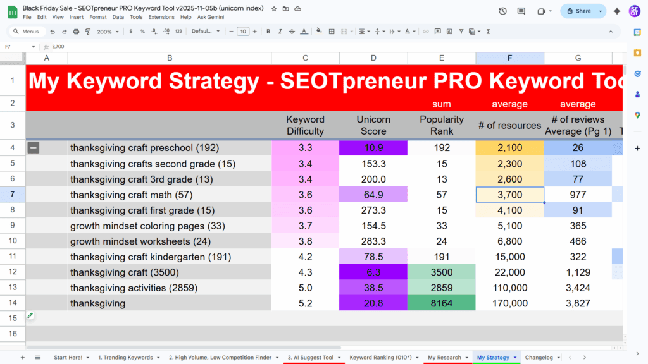Switch to the My Research sheet tab
Image resolution: width=648 pixels, height=364 pixels.
click(x=444, y=357)
